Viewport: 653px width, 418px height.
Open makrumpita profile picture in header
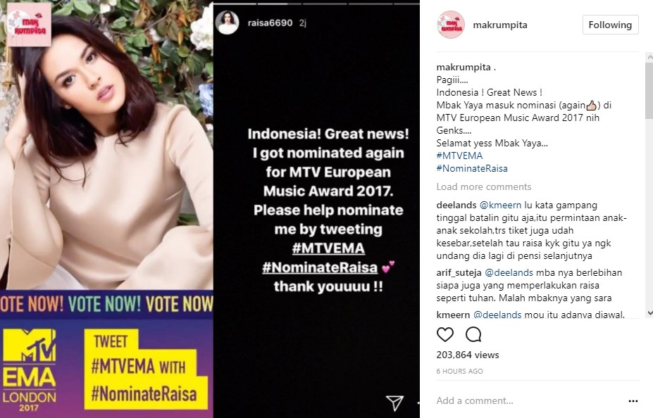tap(450, 25)
